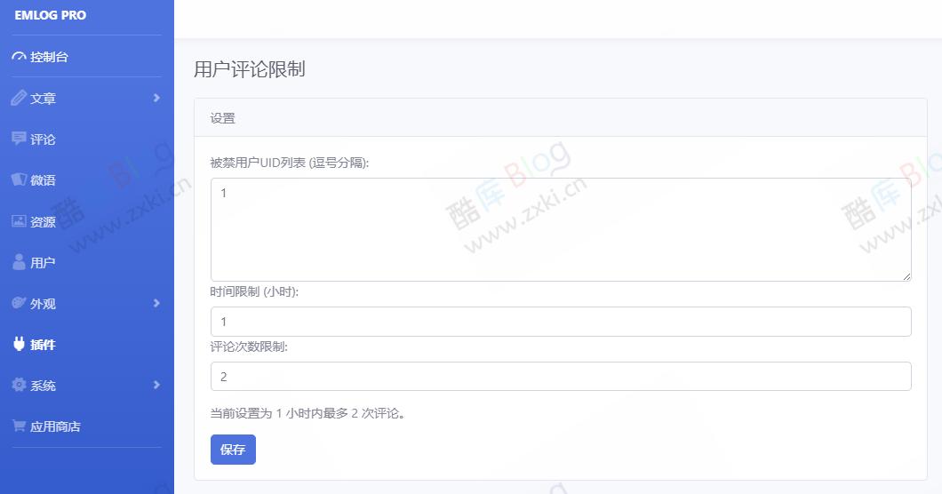Click the comment bubble icon beside 评论

20,139
